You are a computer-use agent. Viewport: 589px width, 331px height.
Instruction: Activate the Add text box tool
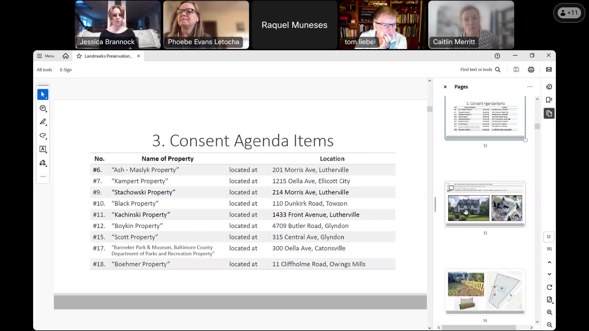pyautogui.click(x=43, y=149)
